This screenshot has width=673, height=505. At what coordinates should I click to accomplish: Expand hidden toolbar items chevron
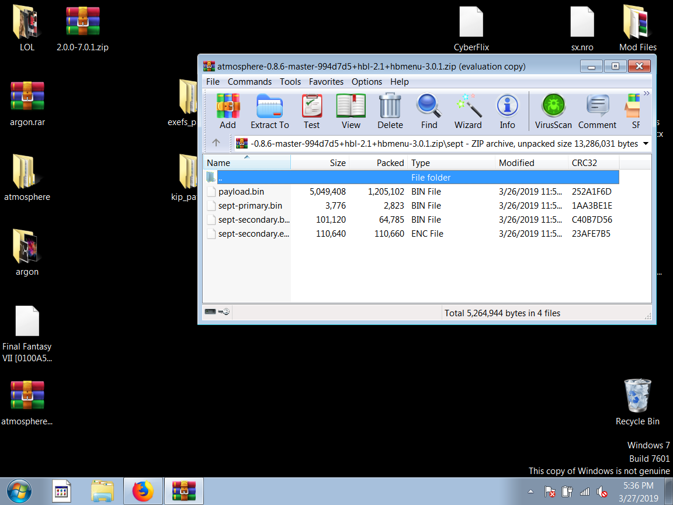click(x=646, y=93)
